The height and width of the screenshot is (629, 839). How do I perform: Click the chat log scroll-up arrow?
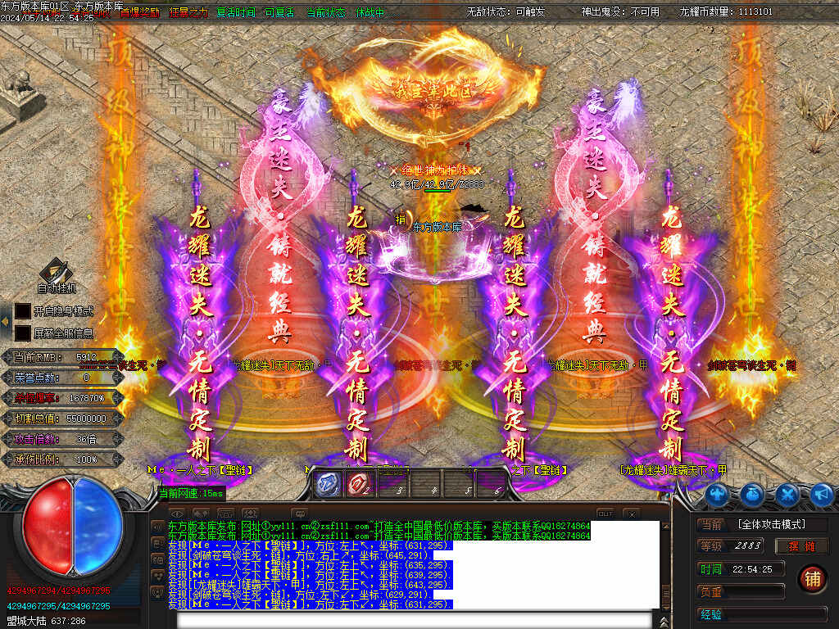click(x=665, y=527)
